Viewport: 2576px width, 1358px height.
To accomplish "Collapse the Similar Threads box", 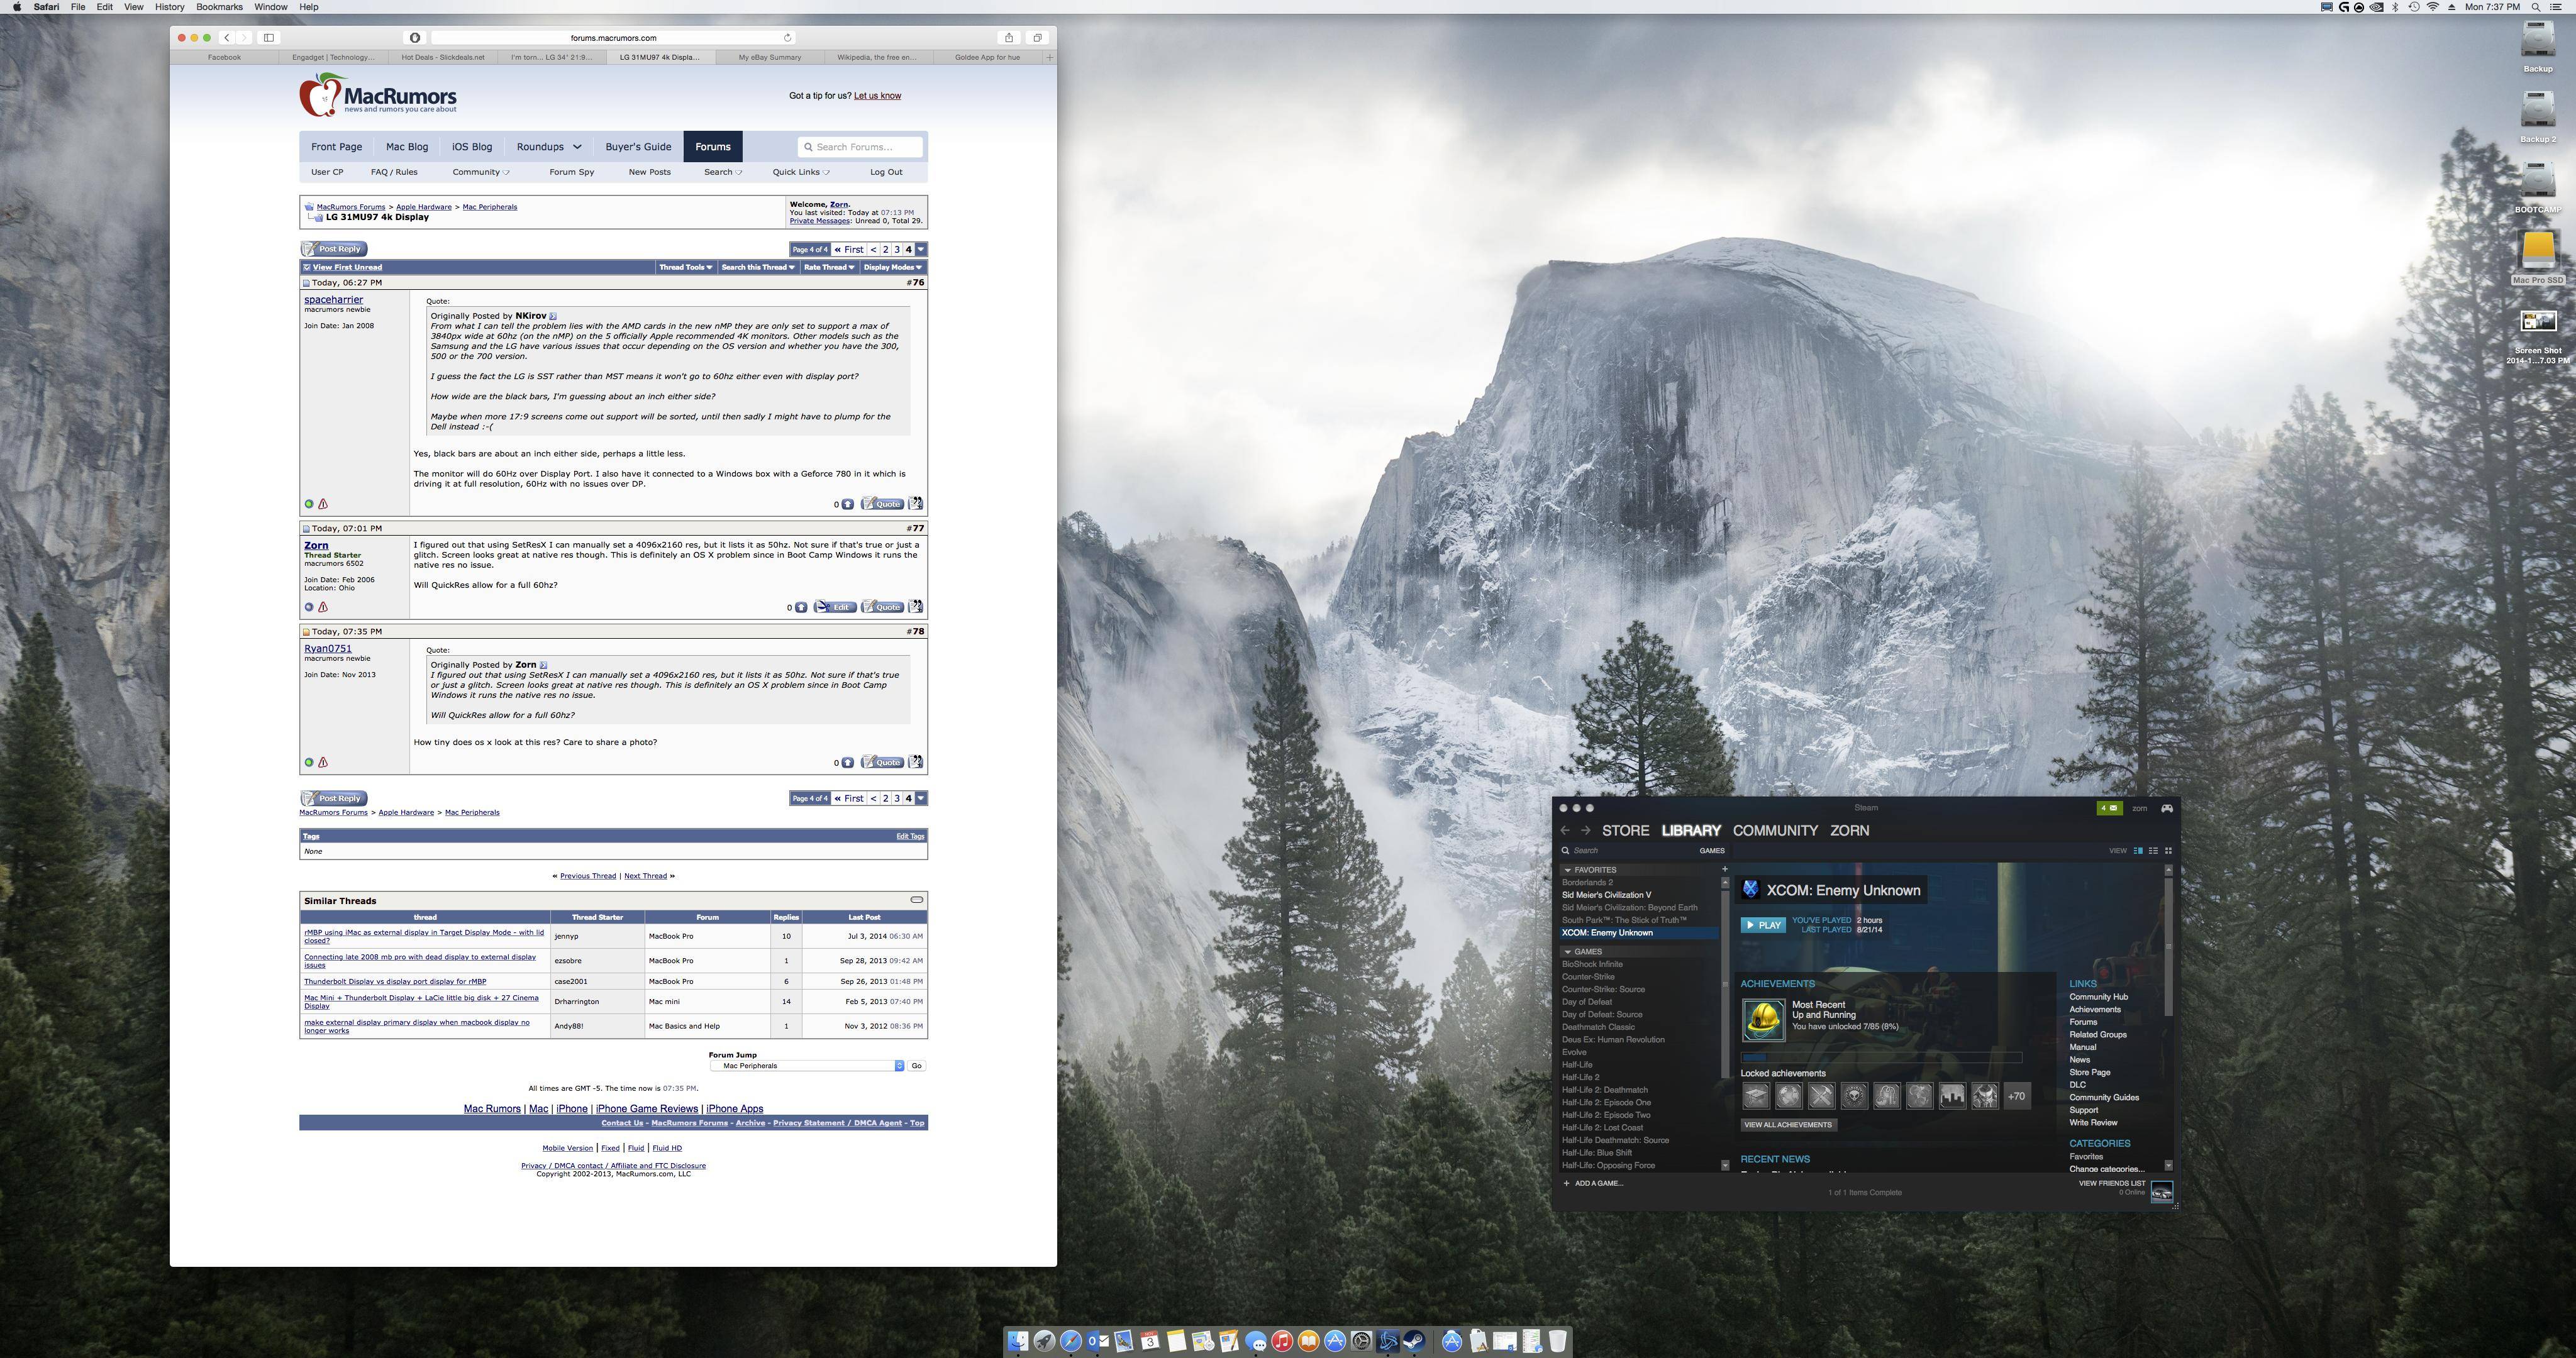I will (x=916, y=900).
